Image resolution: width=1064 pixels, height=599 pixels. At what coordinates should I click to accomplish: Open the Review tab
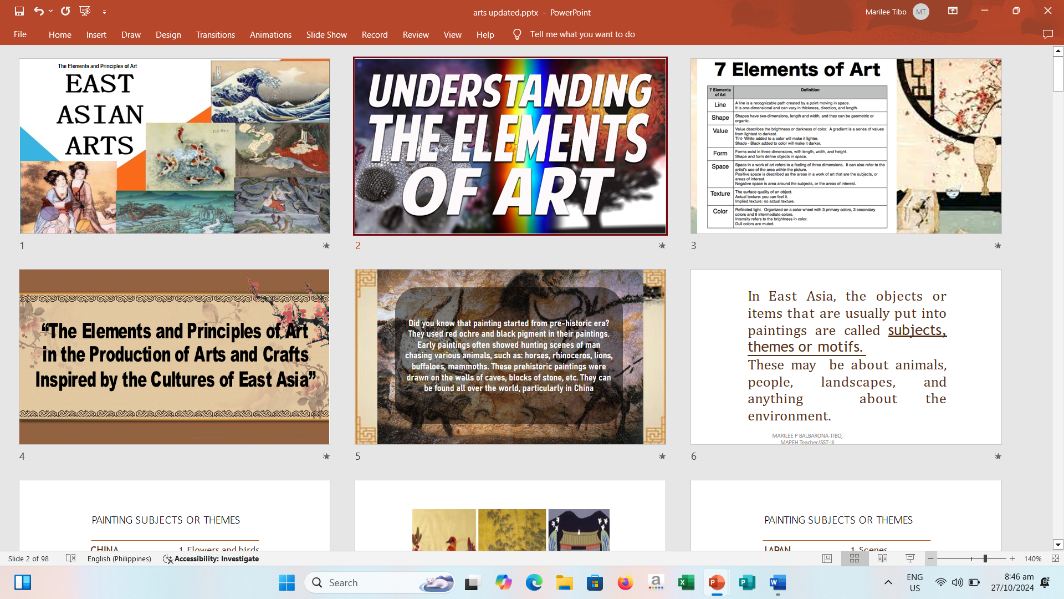click(x=416, y=34)
